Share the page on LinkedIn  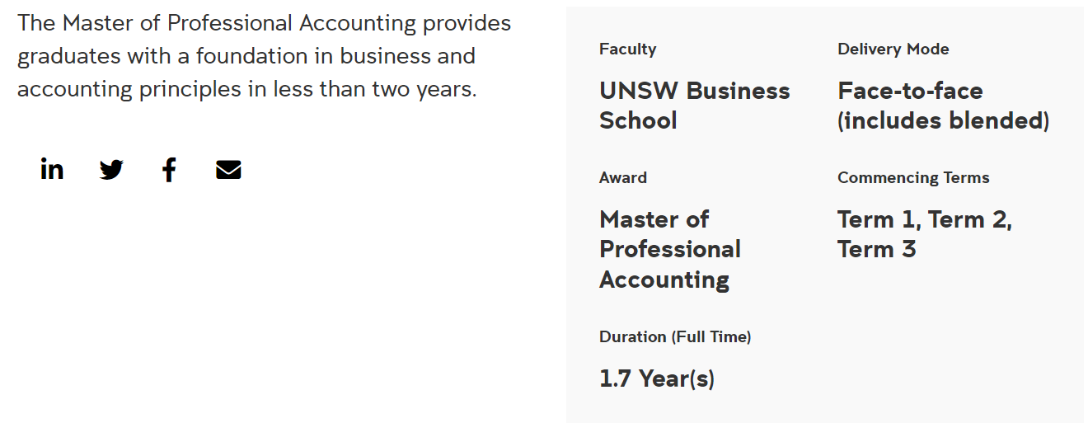pyautogui.click(x=52, y=169)
